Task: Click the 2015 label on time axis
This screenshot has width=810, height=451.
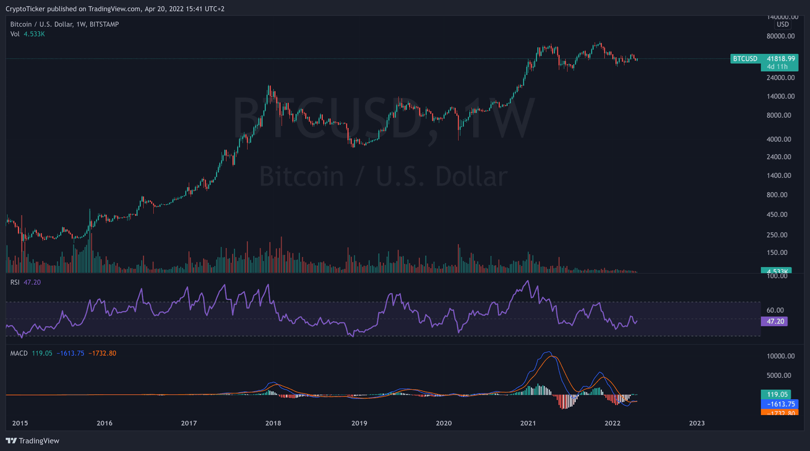Action: pos(20,424)
